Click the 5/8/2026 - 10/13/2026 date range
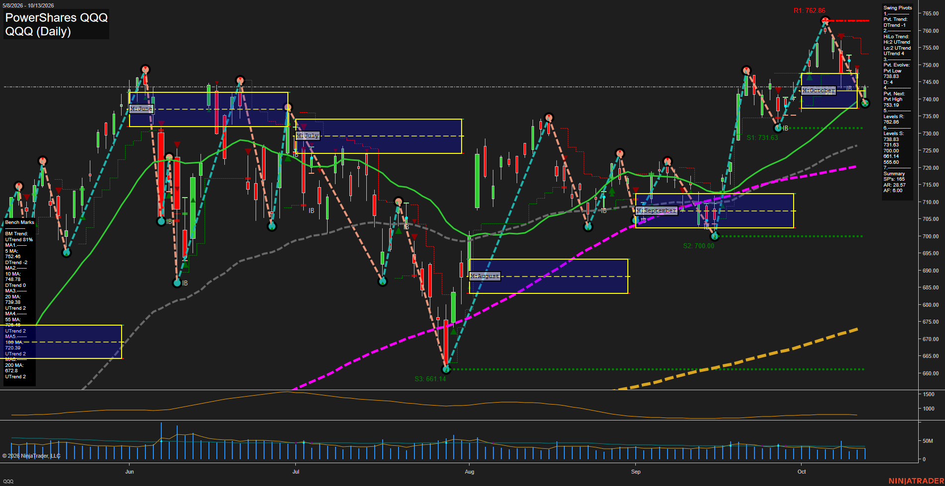945x486 pixels. click(x=28, y=5)
